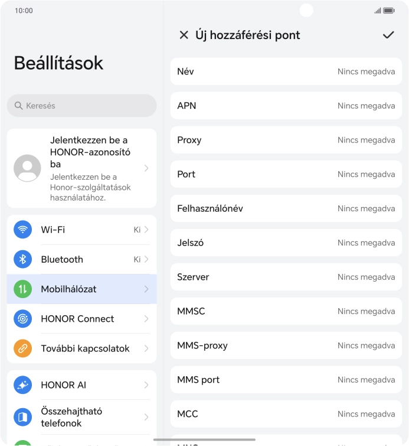Image resolution: width=409 pixels, height=446 pixels.
Task: Tap the Összehajtható telefonok icon
Action: pyautogui.click(x=23, y=417)
